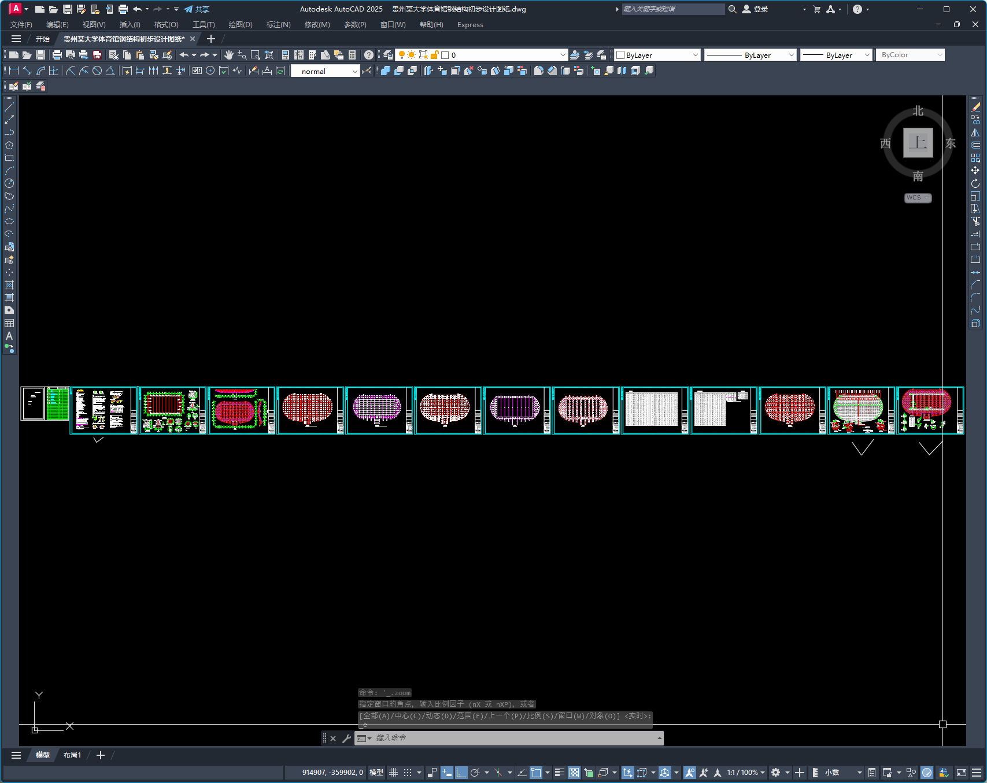
Task: Pick the Polygon draw tool
Action: pyautogui.click(x=9, y=145)
